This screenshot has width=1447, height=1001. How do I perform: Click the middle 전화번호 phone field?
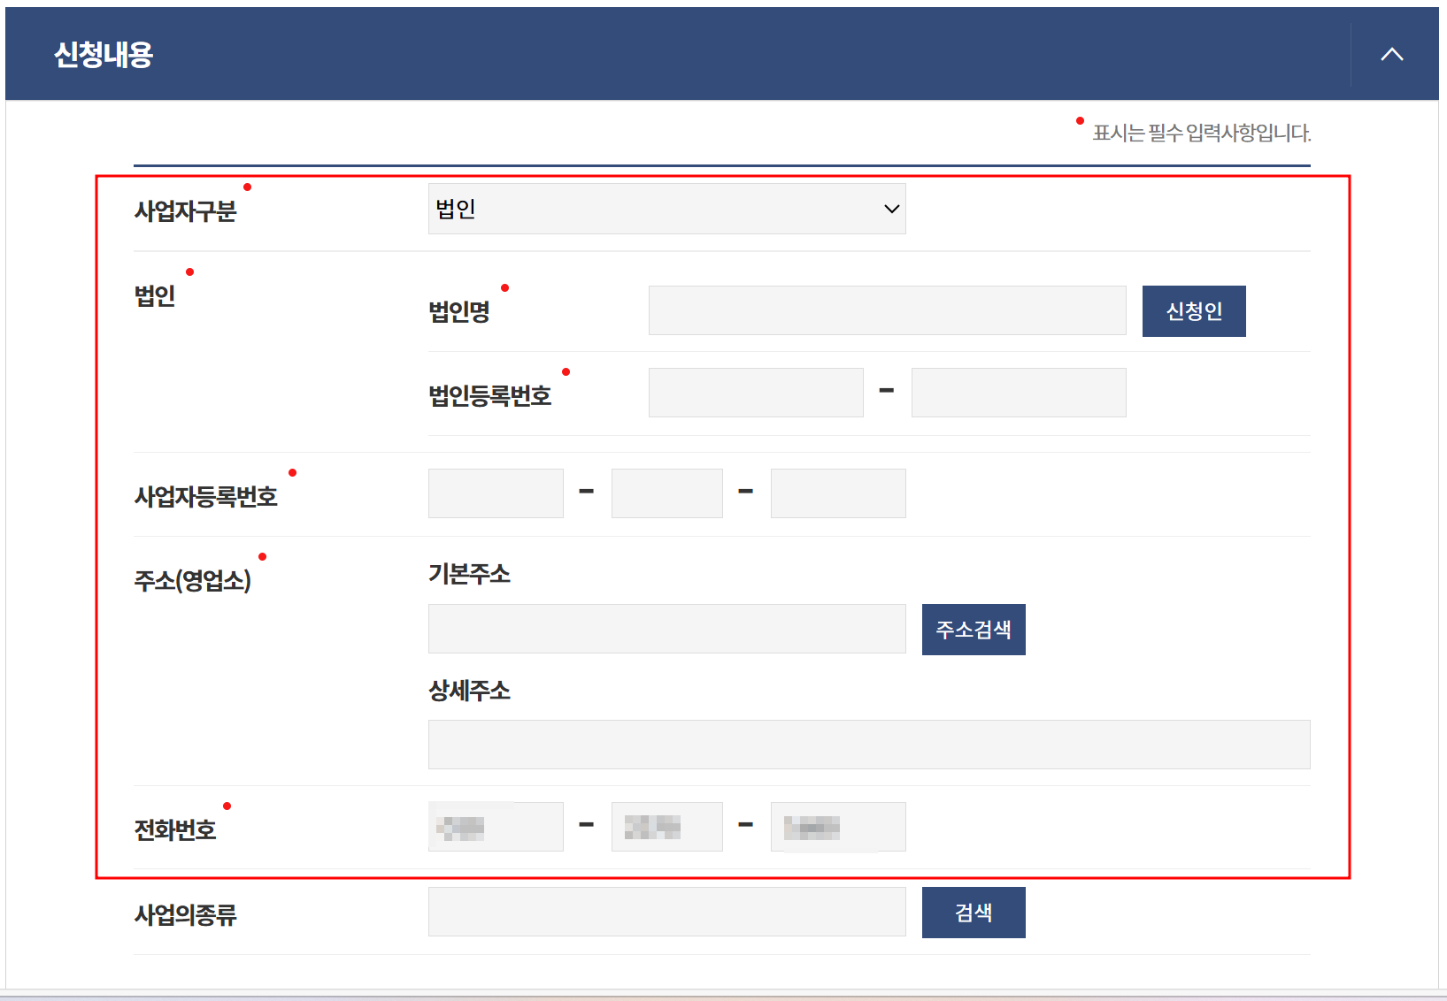666,826
